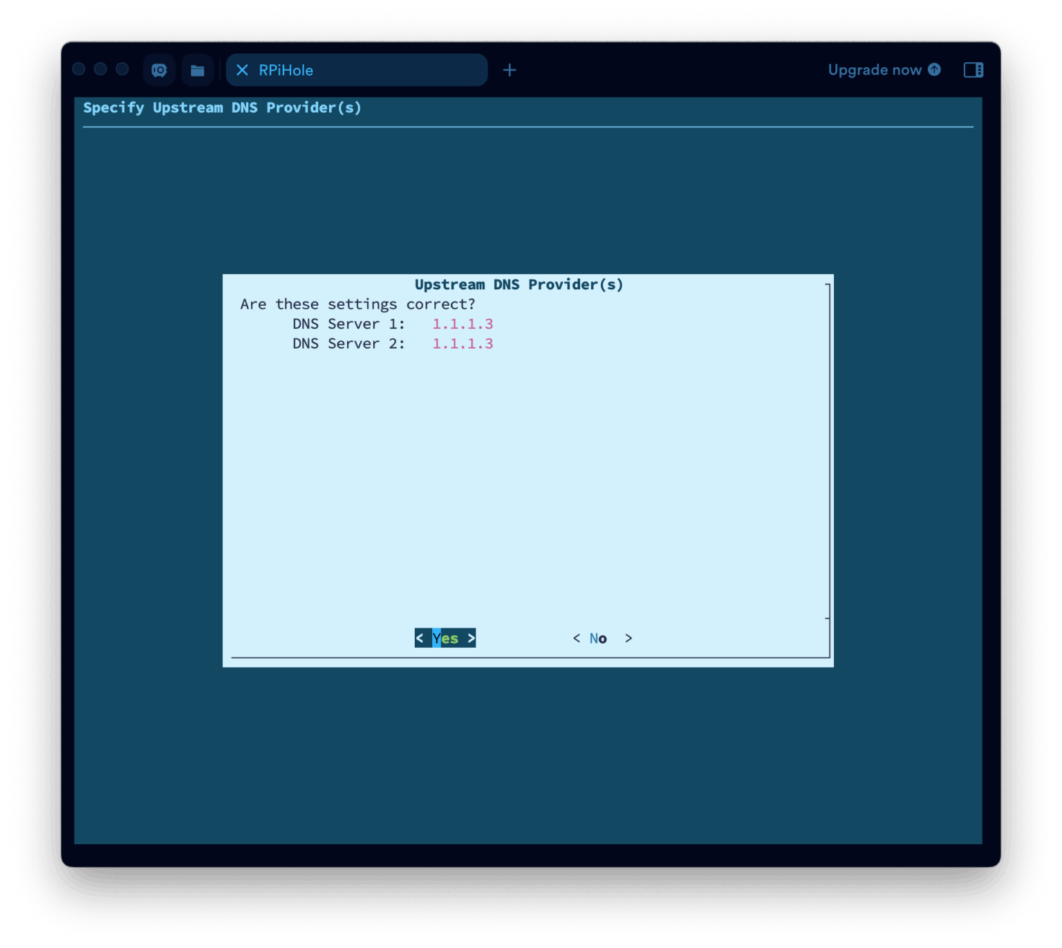The width and height of the screenshot is (1062, 948).
Task: Click the yellow traffic light dot
Action: click(x=100, y=69)
